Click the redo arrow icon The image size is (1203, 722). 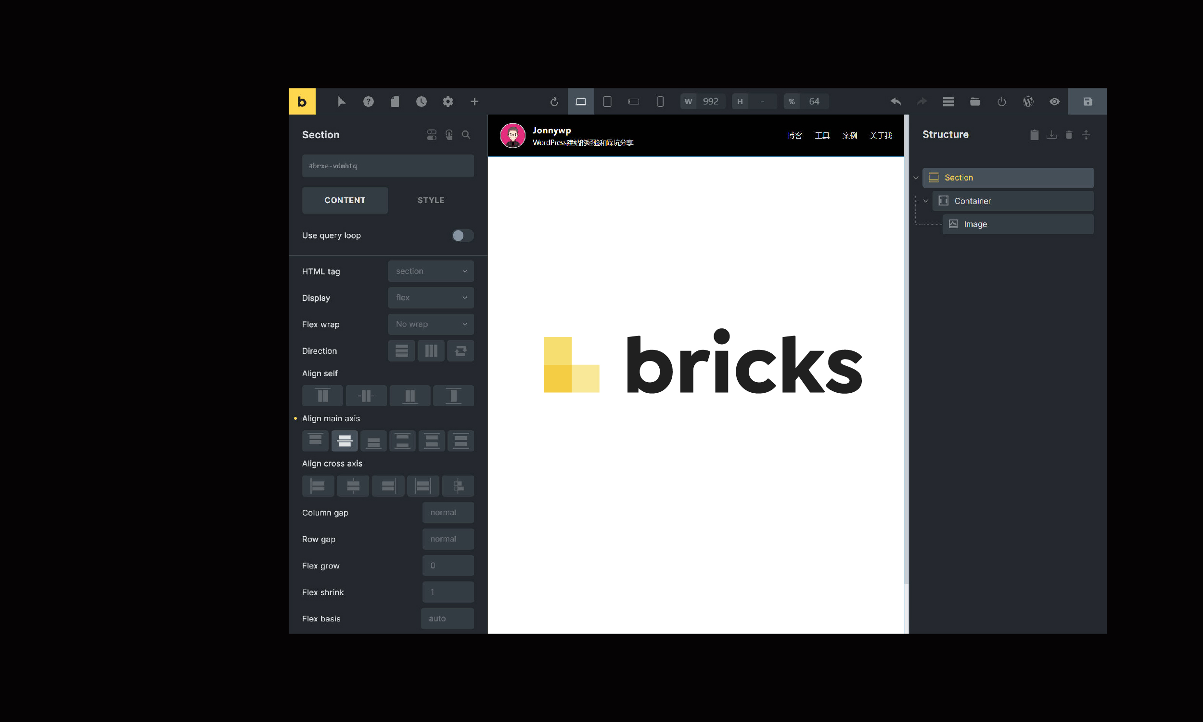(x=922, y=101)
